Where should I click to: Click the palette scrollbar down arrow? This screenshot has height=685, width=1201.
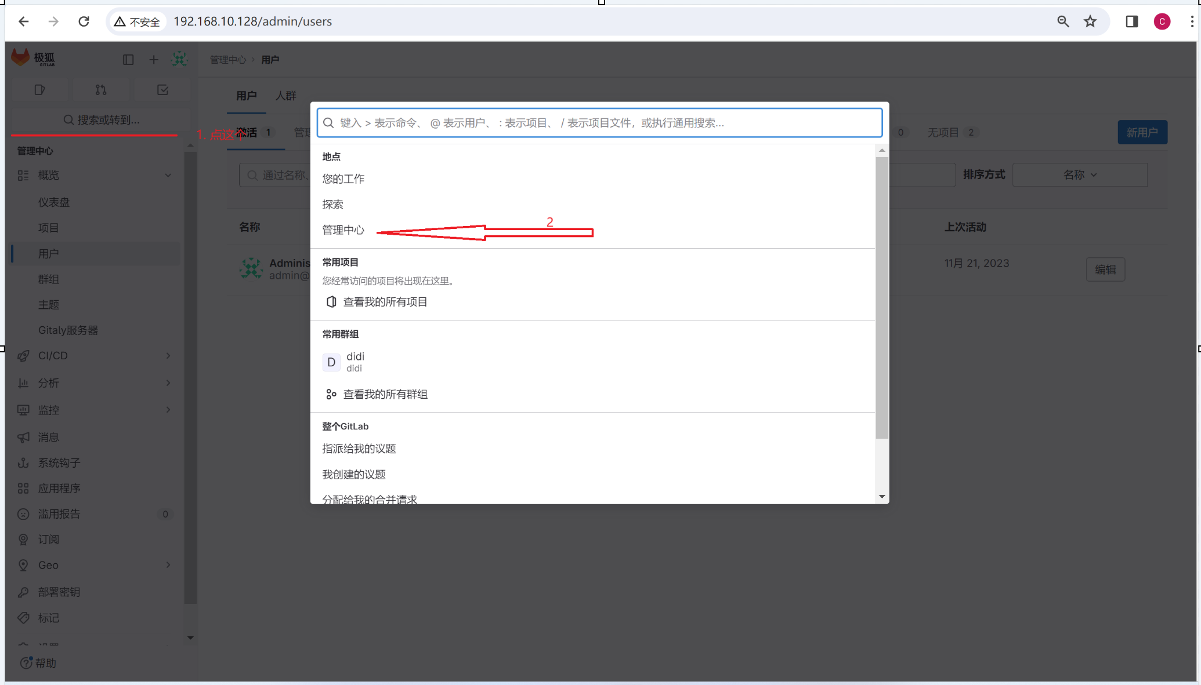tap(882, 497)
